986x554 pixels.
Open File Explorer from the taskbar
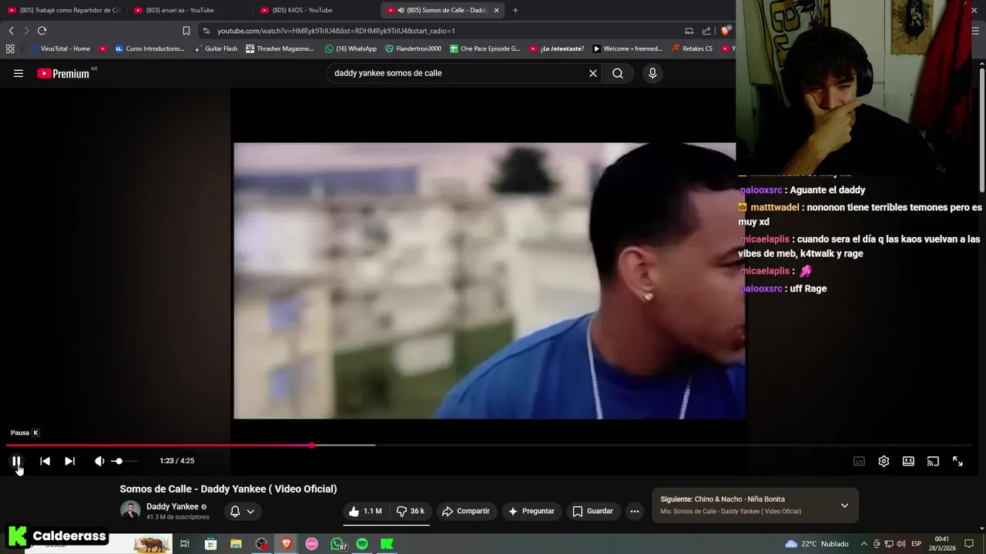tap(236, 544)
